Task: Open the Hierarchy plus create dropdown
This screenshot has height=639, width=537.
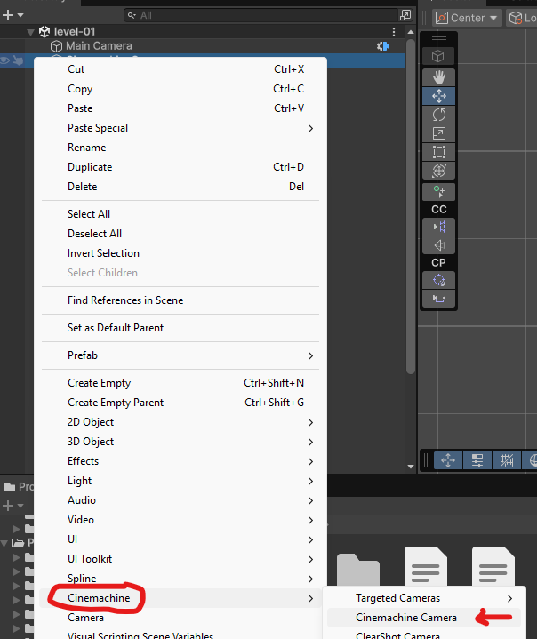Action: coord(13,15)
